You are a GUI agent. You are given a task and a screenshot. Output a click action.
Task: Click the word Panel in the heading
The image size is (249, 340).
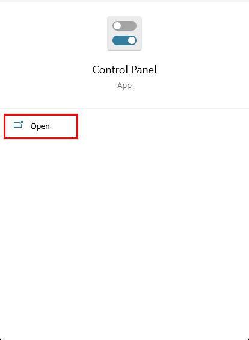coord(144,70)
